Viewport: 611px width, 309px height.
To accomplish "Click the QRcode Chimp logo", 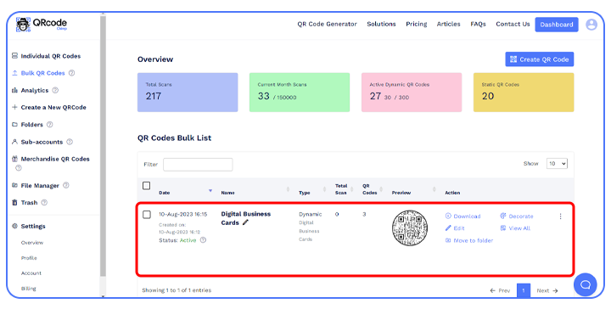I will point(42,24).
